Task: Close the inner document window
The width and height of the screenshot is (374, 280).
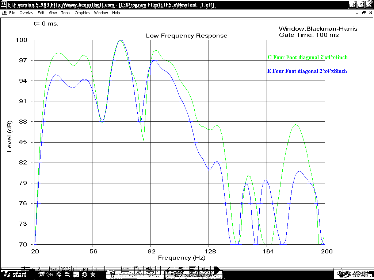Action: click(370, 13)
